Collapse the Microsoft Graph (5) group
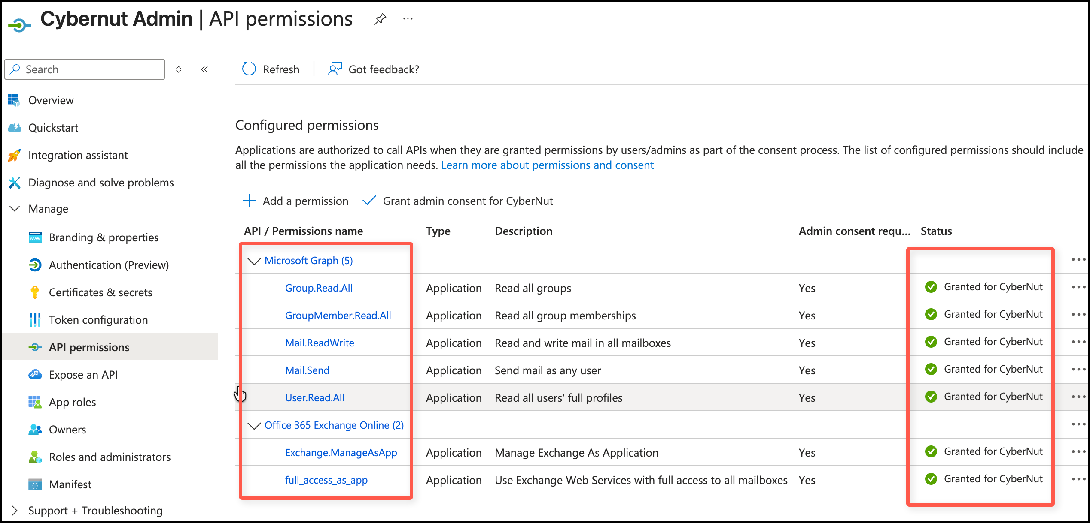1090x523 pixels. tap(254, 261)
